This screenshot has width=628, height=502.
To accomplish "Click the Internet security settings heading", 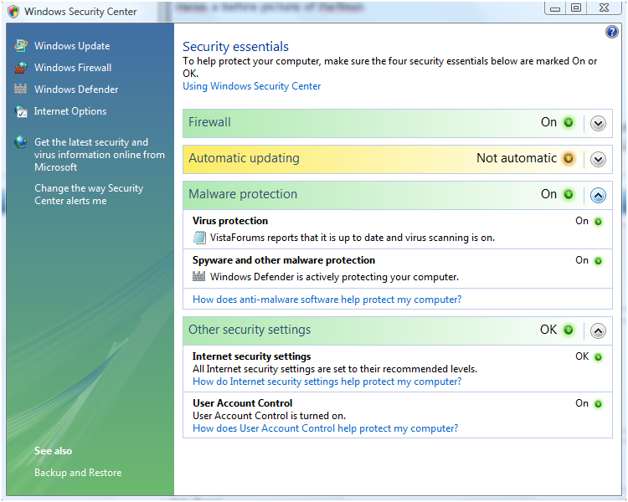I will click(x=251, y=356).
